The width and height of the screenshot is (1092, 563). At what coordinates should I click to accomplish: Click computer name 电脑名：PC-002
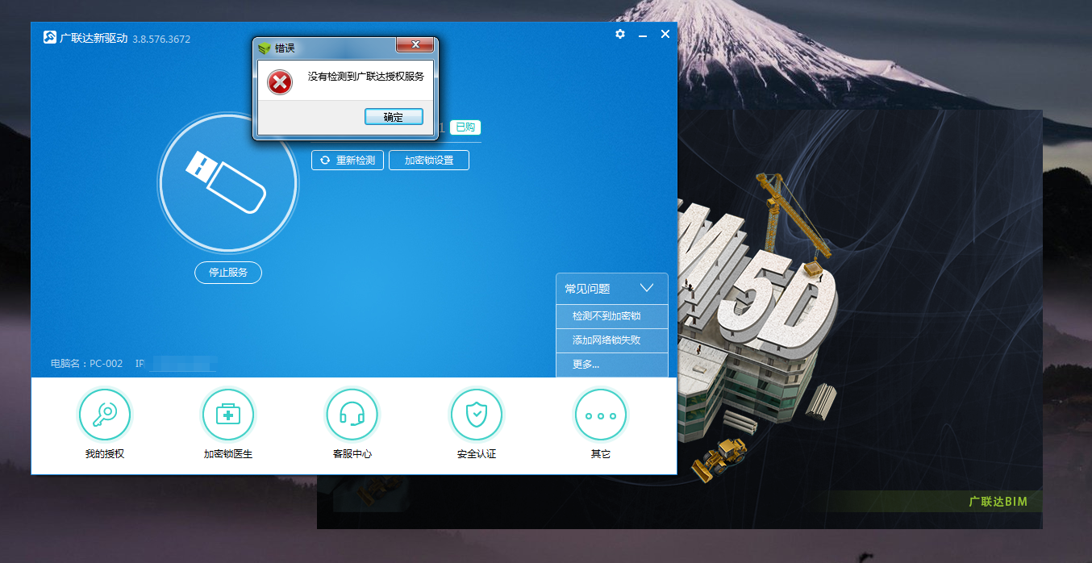coord(87,364)
